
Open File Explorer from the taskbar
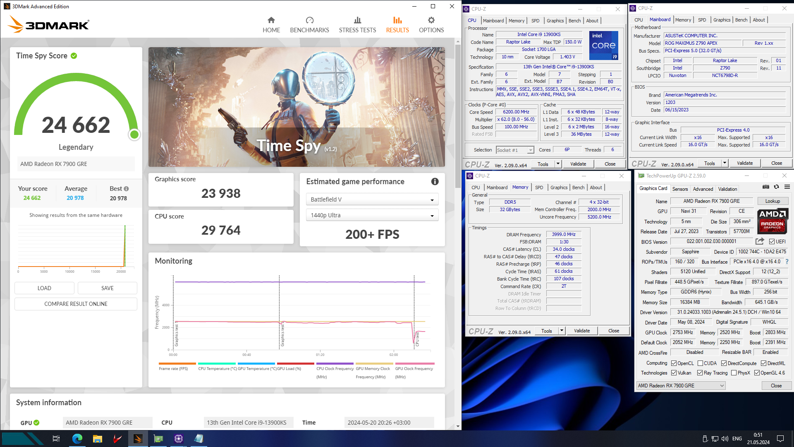click(97, 439)
